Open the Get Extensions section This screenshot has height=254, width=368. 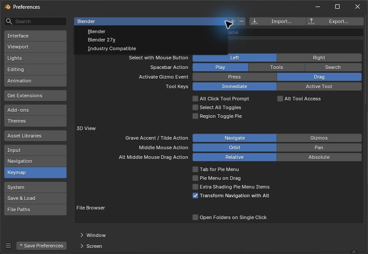[35, 96]
